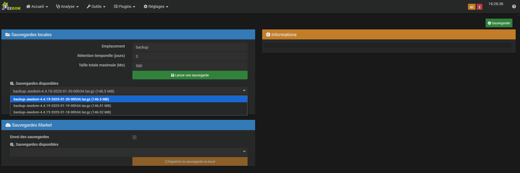Image resolution: width=520 pixels, height=173 pixels.
Task: Choose the 2025-01-18 backup option
Action: click(x=62, y=112)
